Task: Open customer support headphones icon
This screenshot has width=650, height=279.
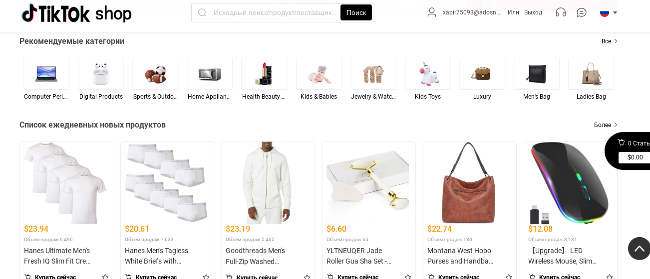Action: pyautogui.click(x=561, y=12)
